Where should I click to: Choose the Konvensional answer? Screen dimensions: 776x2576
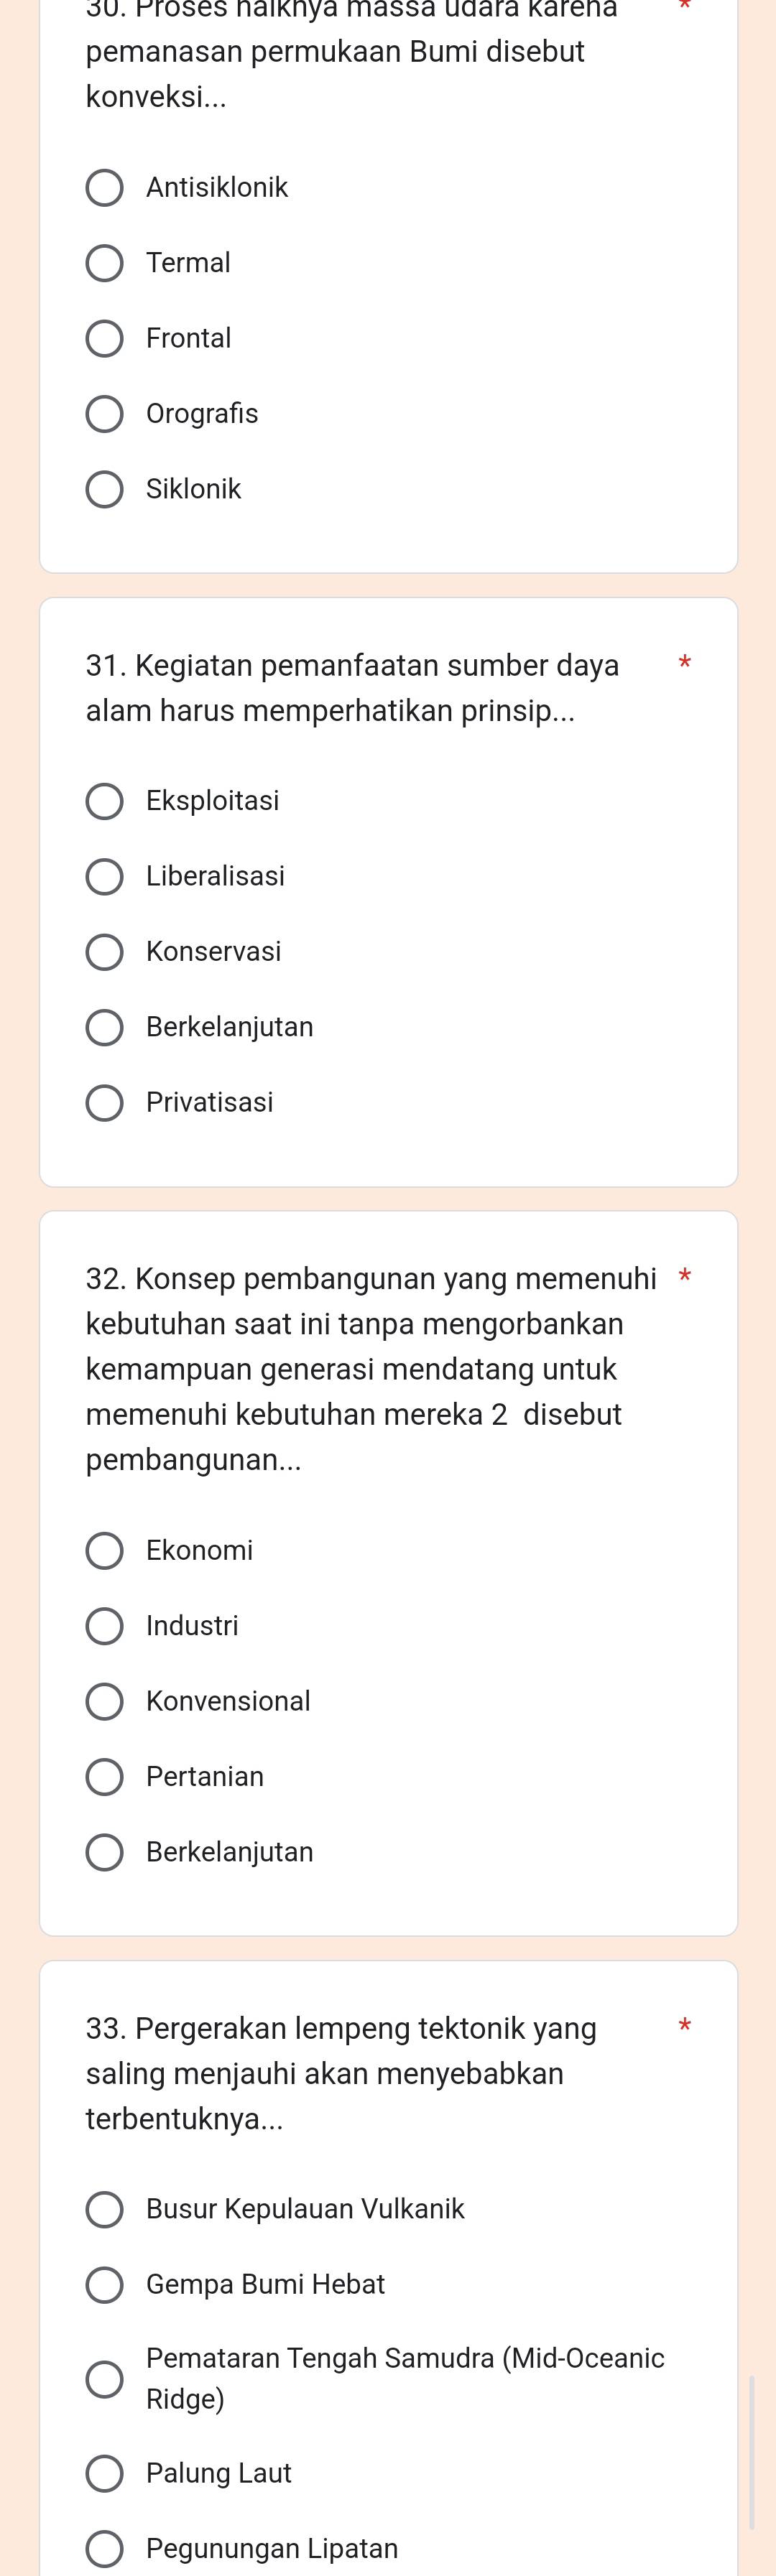coord(104,1702)
